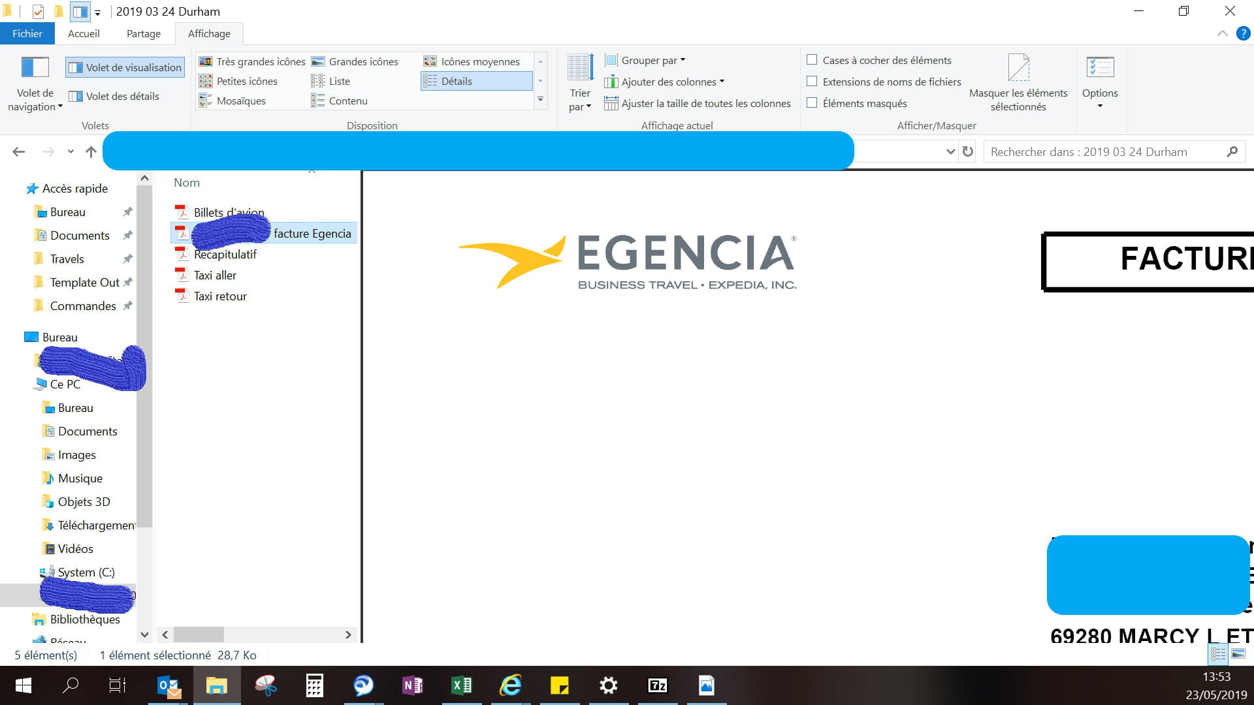Go back with the left arrow
This screenshot has height=705, width=1254.
point(18,151)
